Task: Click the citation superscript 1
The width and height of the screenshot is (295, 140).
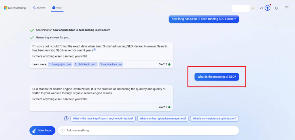Action: [94, 50]
